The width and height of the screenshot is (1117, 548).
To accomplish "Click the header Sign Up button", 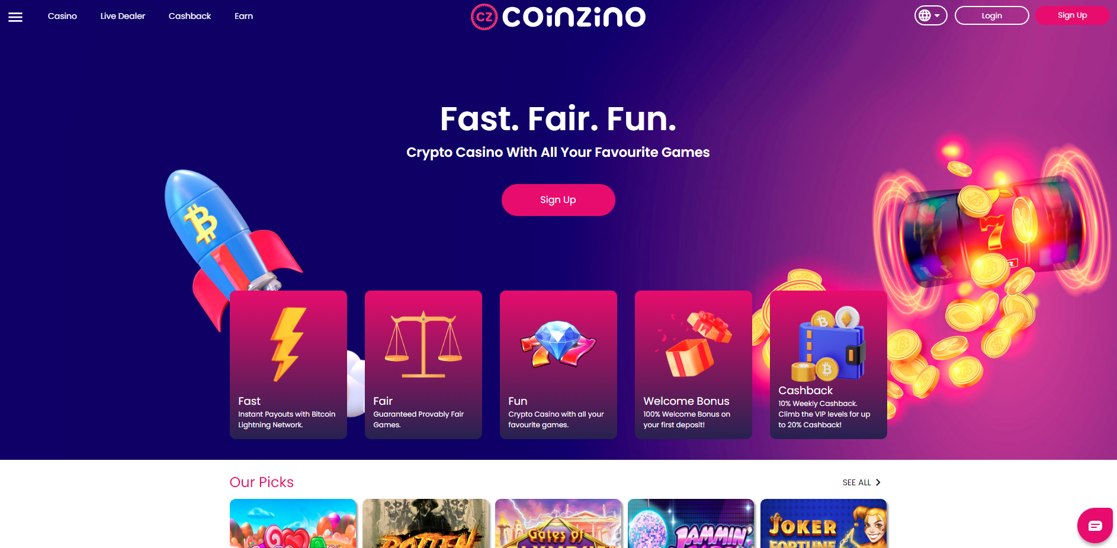I will tap(1072, 15).
